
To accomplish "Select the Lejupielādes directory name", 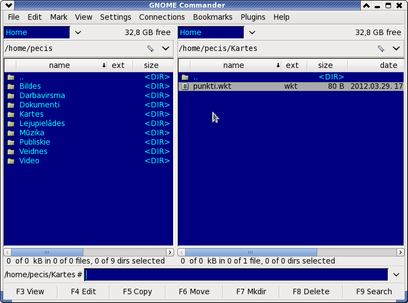I will click(42, 123).
